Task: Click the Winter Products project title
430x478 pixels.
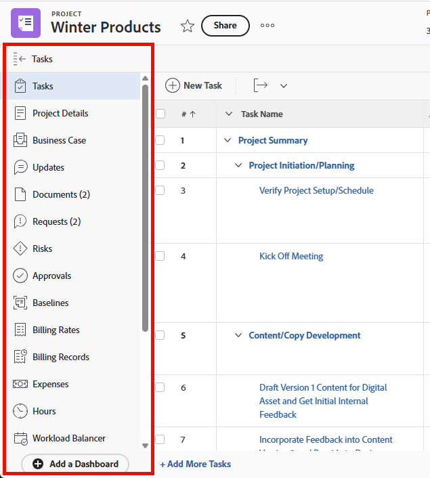Action: (x=106, y=27)
